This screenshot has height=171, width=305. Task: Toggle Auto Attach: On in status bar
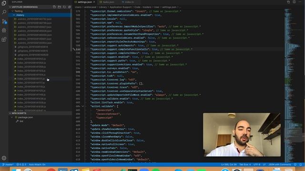point(37,164)
